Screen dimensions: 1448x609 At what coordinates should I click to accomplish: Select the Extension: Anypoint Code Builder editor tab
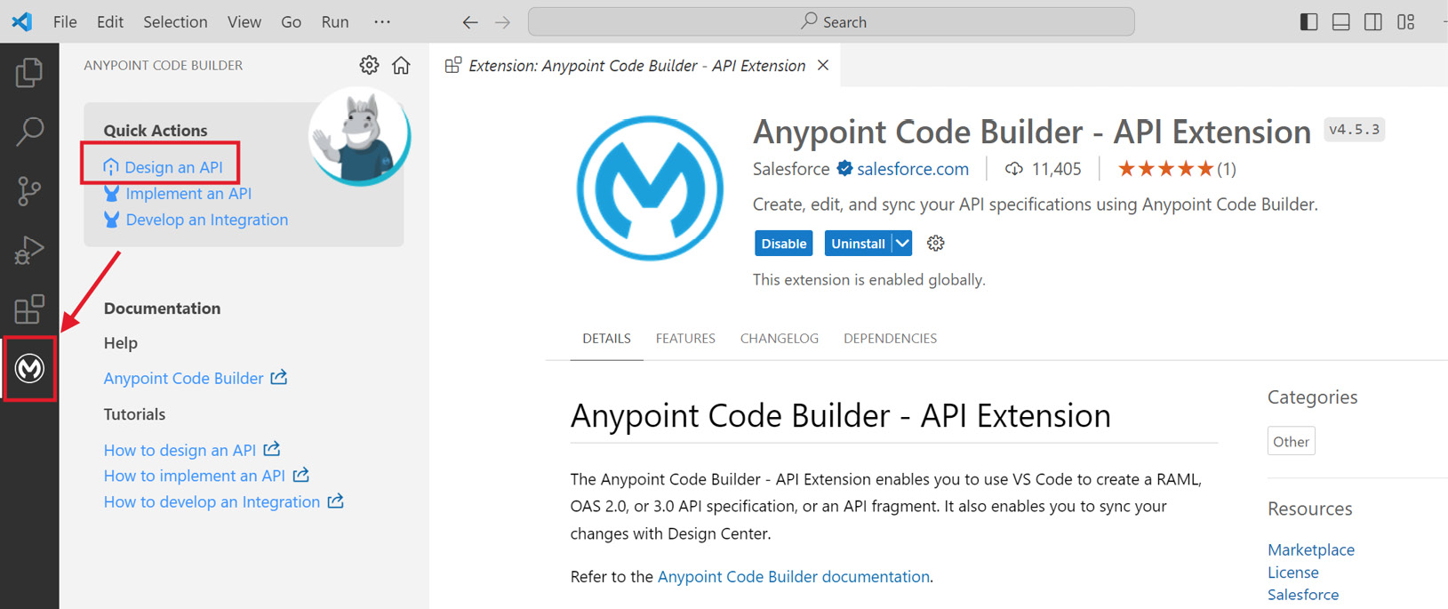636,65
